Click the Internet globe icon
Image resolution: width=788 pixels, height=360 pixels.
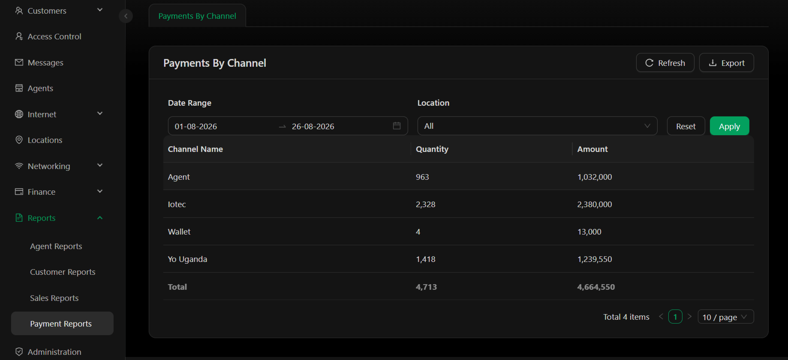19,114
